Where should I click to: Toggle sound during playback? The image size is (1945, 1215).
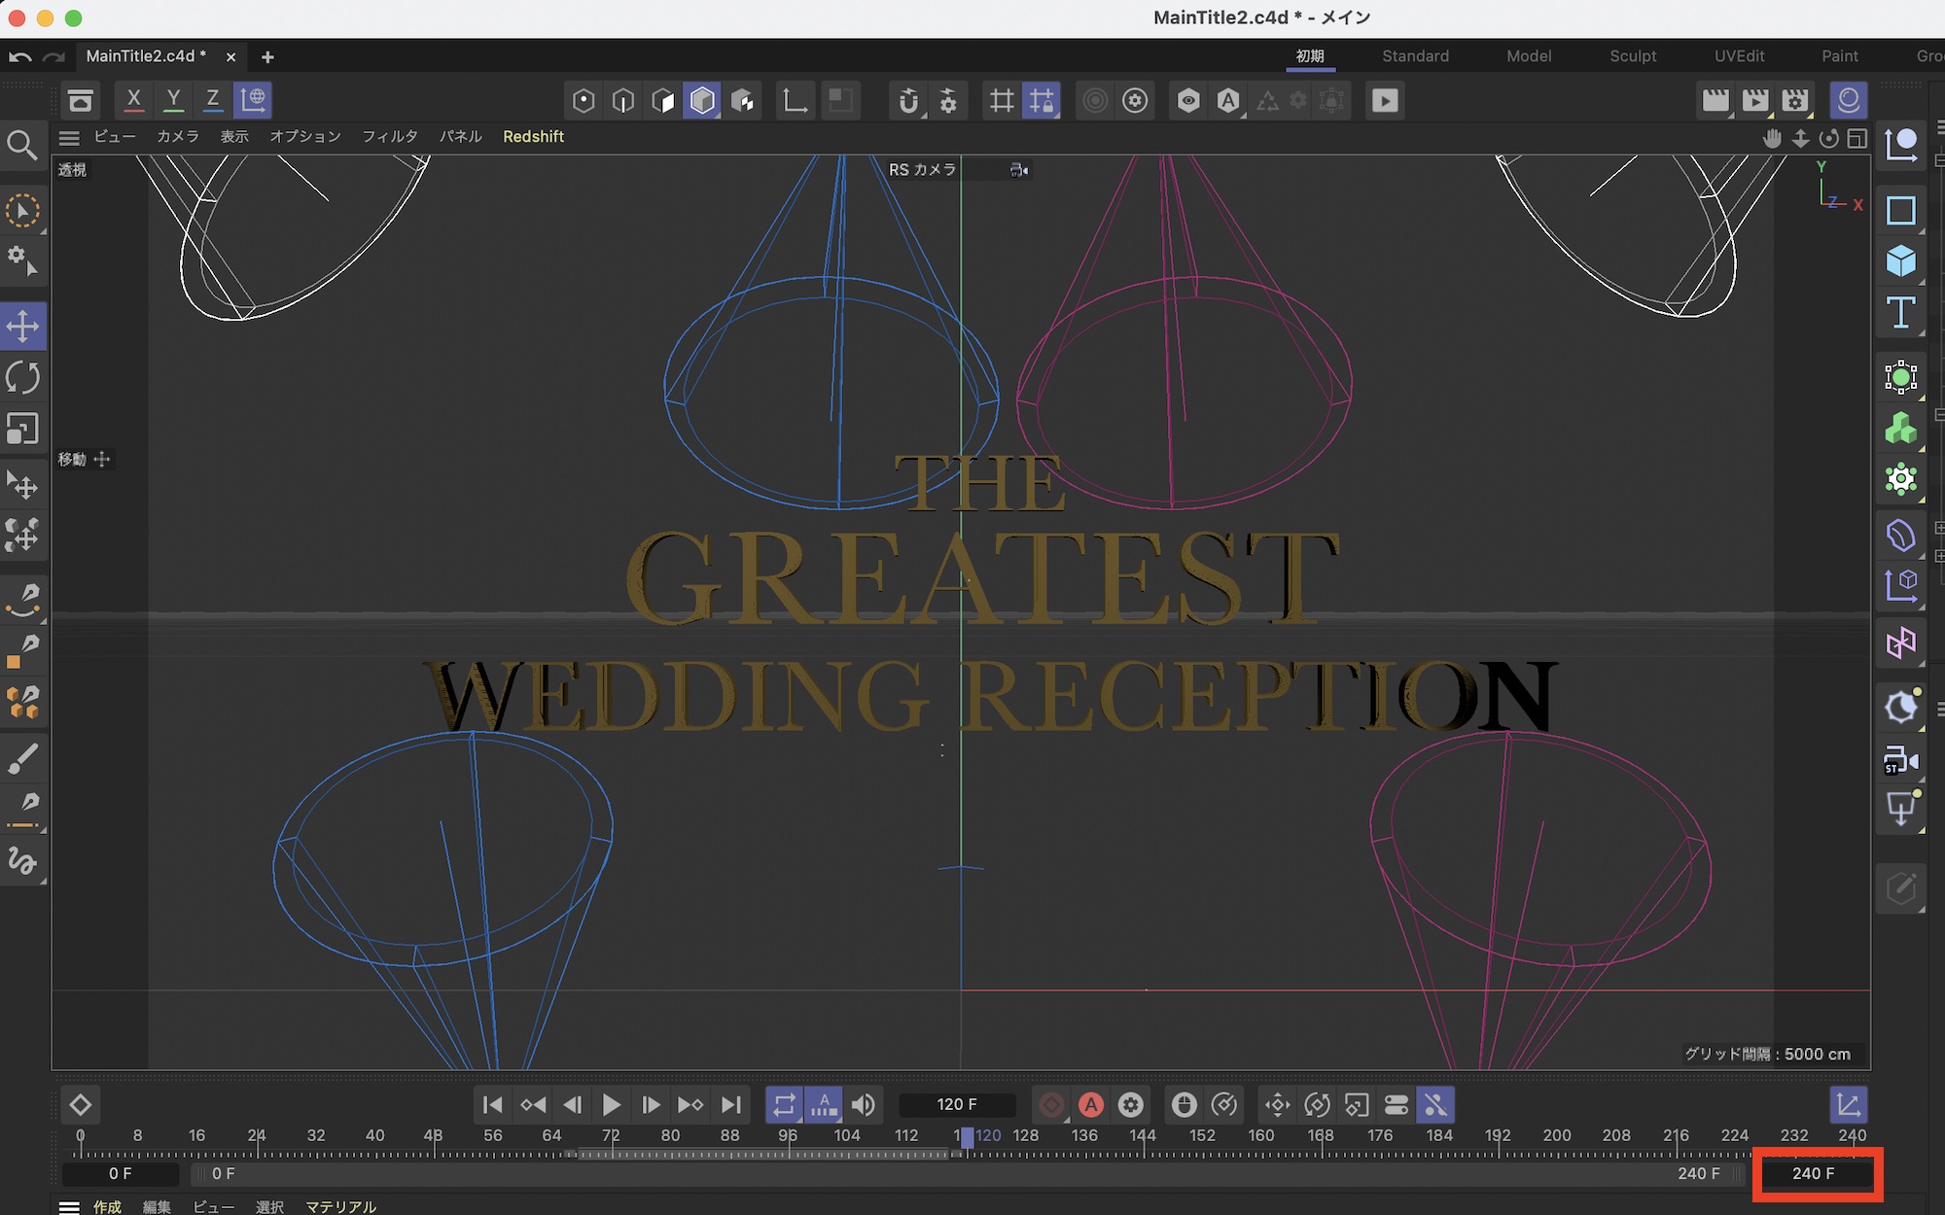pos(863,1105)
